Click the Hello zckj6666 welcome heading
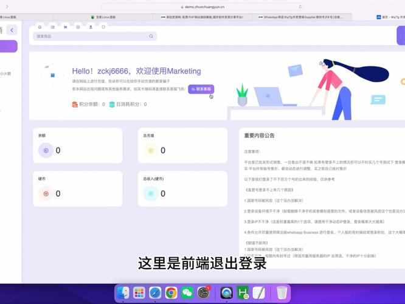Viewport: 405px width, 304px height. coord(136,71)
